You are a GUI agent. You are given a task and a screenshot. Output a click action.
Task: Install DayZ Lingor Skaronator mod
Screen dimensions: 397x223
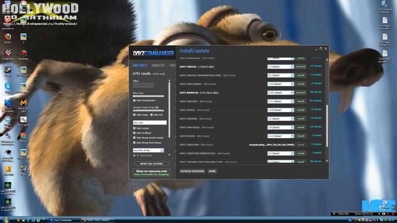tap(300, 76)
